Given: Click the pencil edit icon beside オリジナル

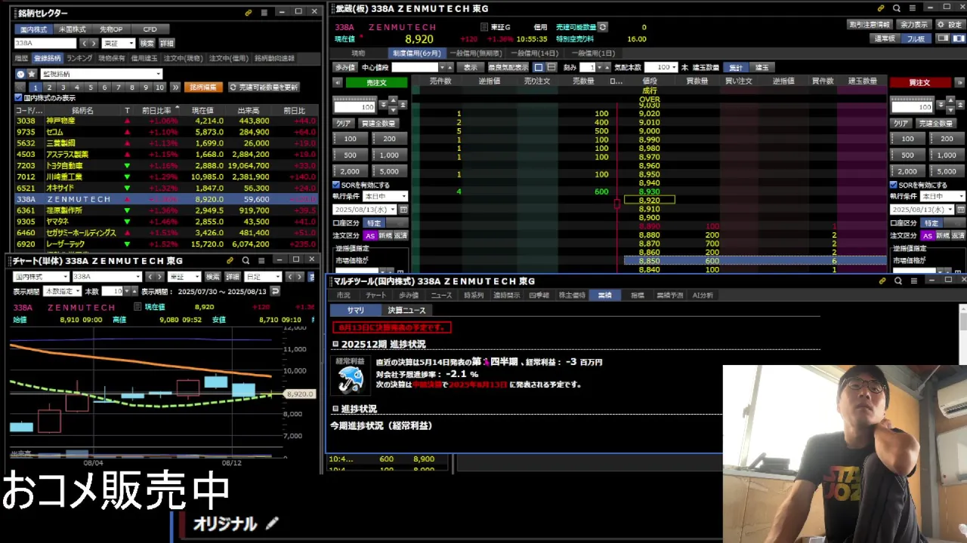Looking at the screenshot, I should click(x=272, y=523).
